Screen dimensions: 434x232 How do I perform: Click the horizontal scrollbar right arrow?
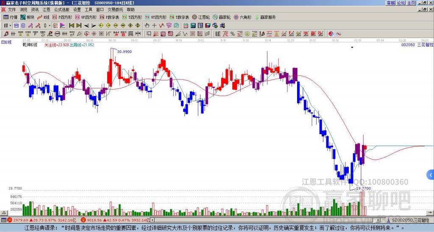pyautogui.click(x=378, y=220)
